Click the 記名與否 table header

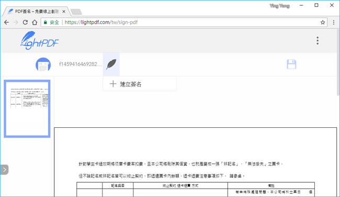(118, 185)
